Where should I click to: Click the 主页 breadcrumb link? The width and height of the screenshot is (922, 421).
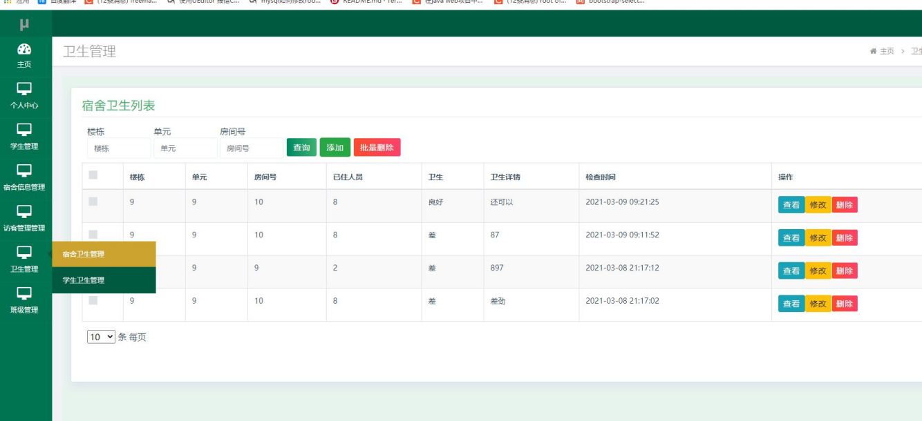tap(887, 51)
